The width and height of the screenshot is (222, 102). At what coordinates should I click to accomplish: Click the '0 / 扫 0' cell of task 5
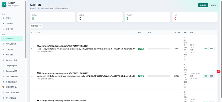pyautogui.click(x=176, y=49)
